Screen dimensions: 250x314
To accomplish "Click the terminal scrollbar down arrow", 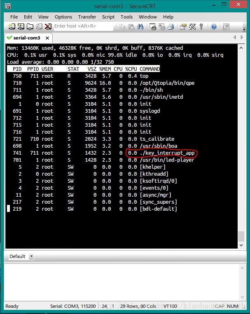I will pos(241,245).
